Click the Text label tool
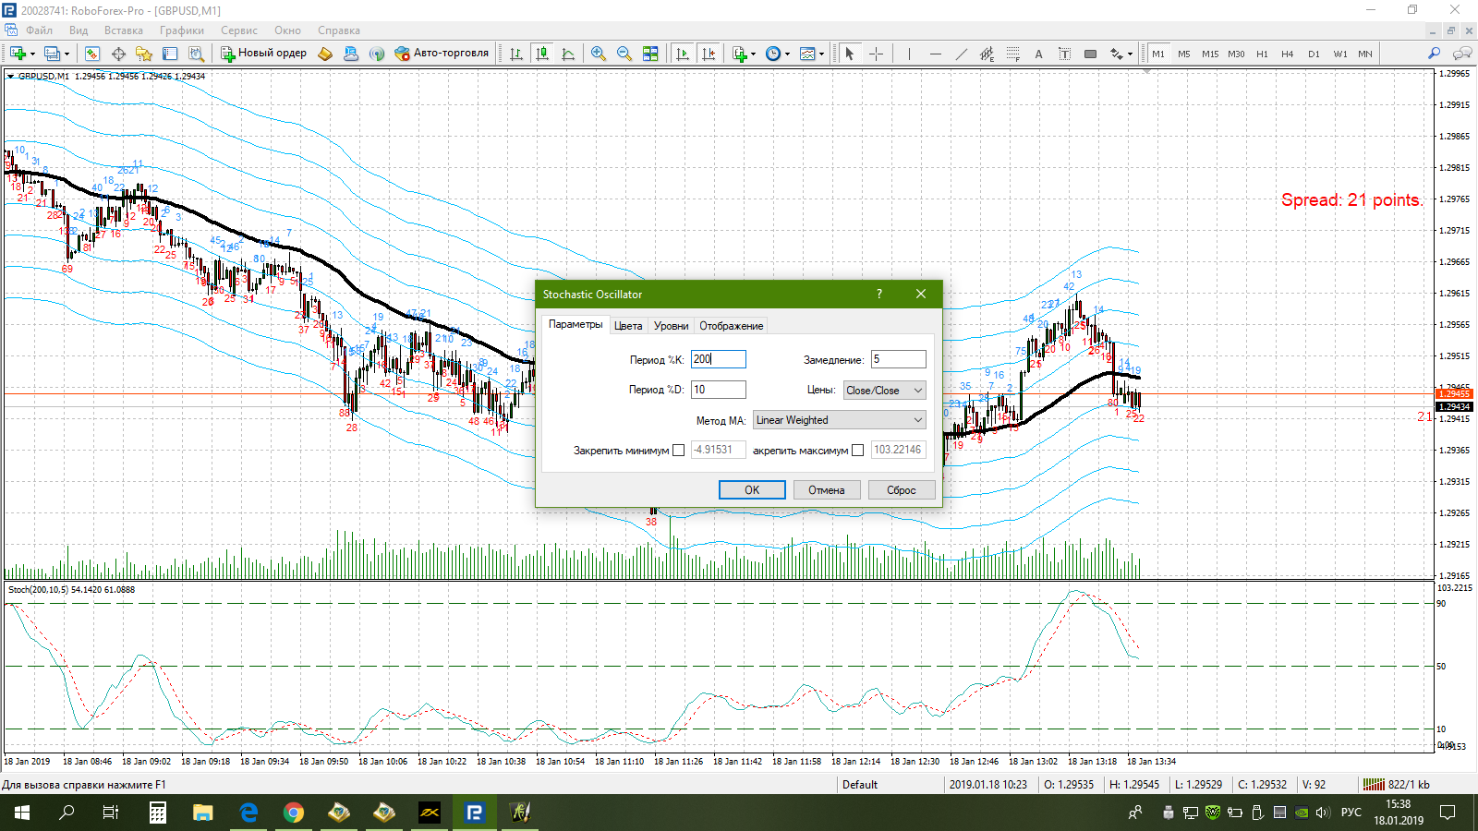This screenshot has width=1478, height=831. [1038, 54]
